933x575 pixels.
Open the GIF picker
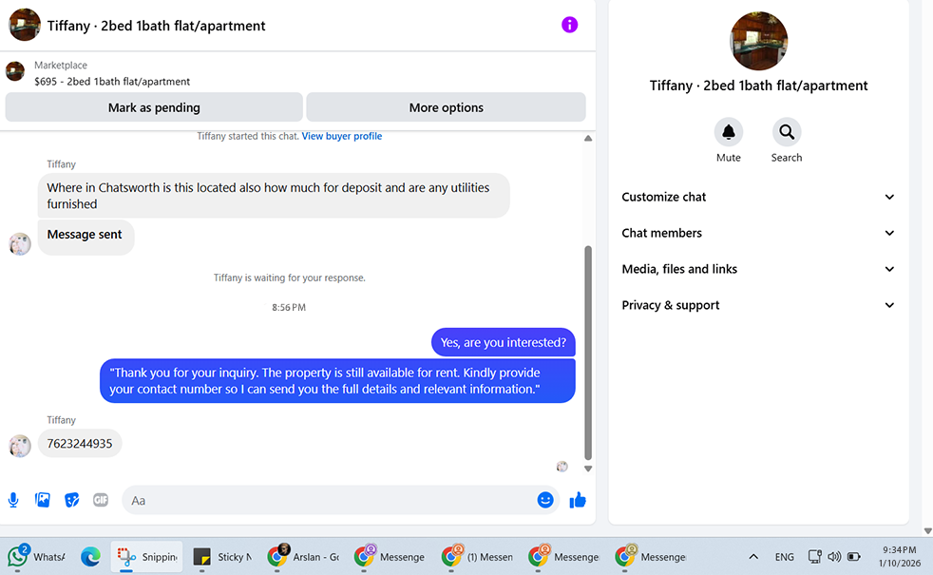click(101, 500)
